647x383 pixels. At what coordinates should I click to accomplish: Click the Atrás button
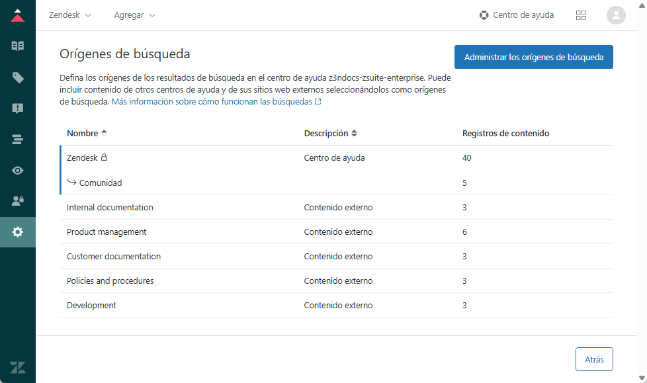click(593, 359)
